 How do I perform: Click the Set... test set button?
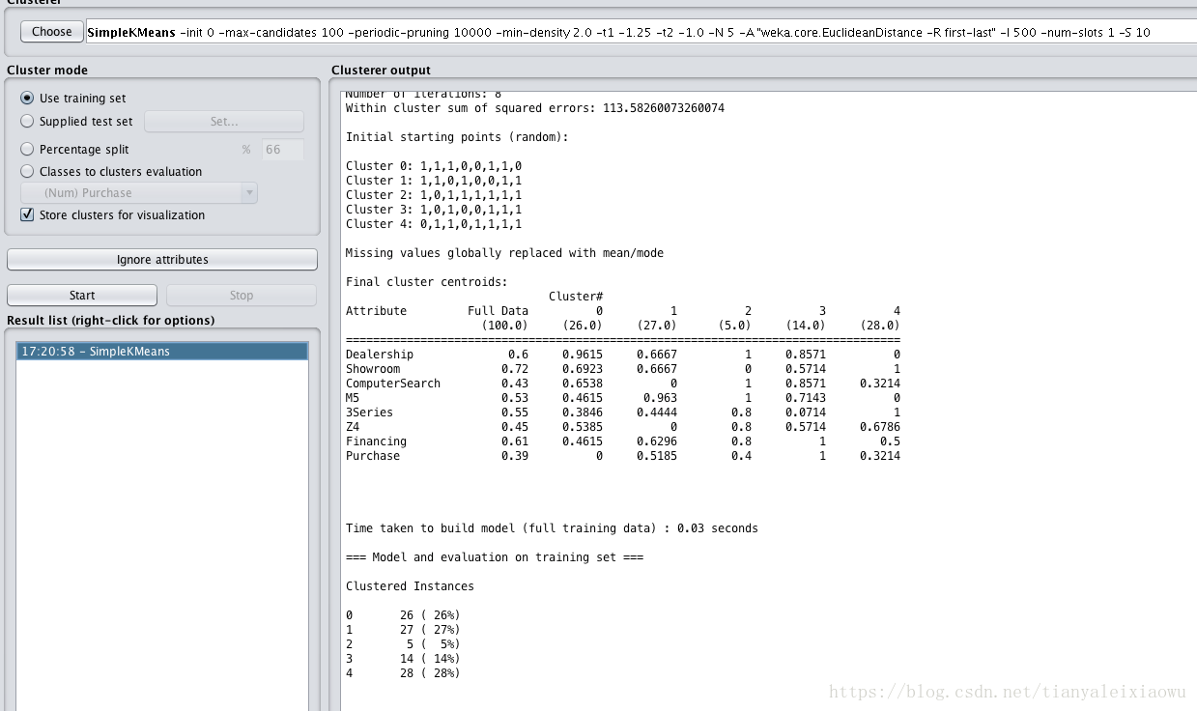click(224, 122)
